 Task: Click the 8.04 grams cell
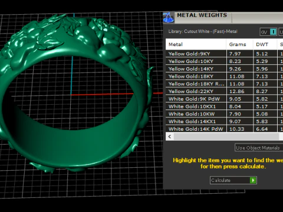(239, 107)
